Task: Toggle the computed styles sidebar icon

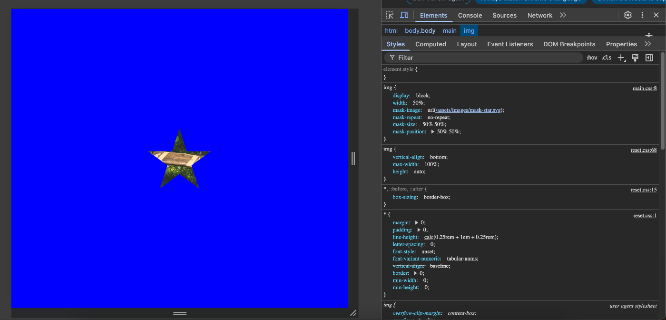Action: coord(649,58)
